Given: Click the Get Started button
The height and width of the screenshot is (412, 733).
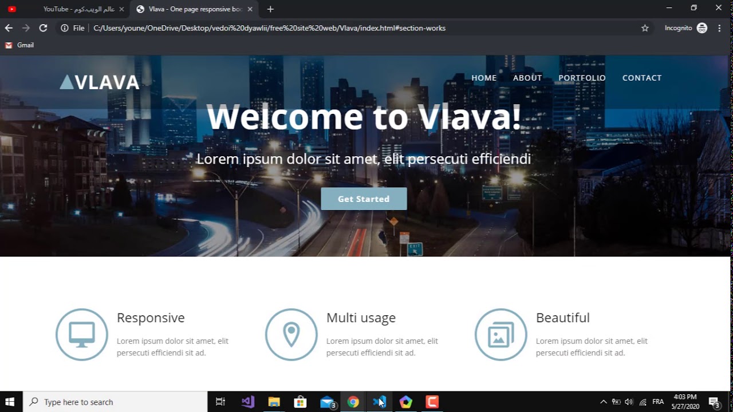Looking at the screenshot, I should tap(364, 199).
